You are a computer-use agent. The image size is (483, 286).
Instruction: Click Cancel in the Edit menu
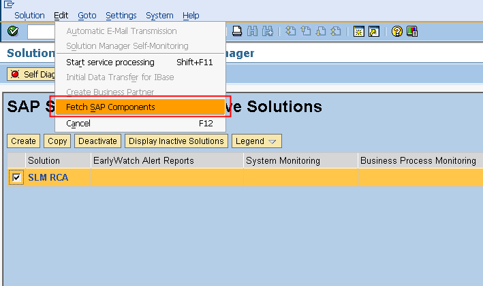tap(78, 124)
